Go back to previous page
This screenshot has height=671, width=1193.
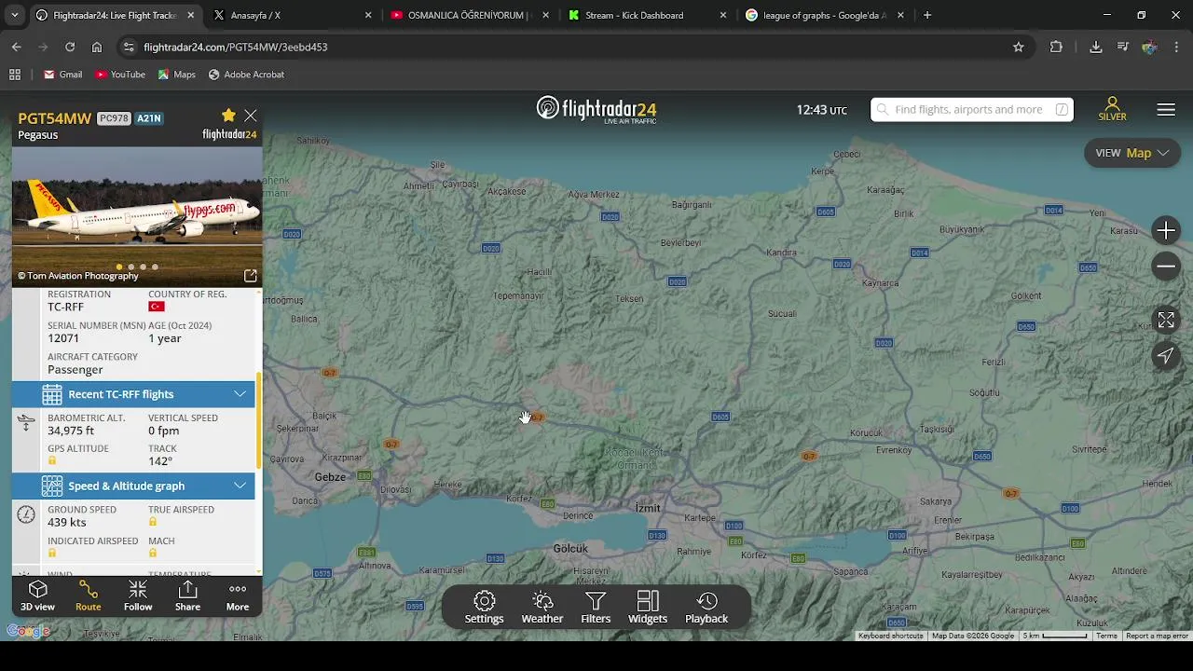(x=17, y=47)
